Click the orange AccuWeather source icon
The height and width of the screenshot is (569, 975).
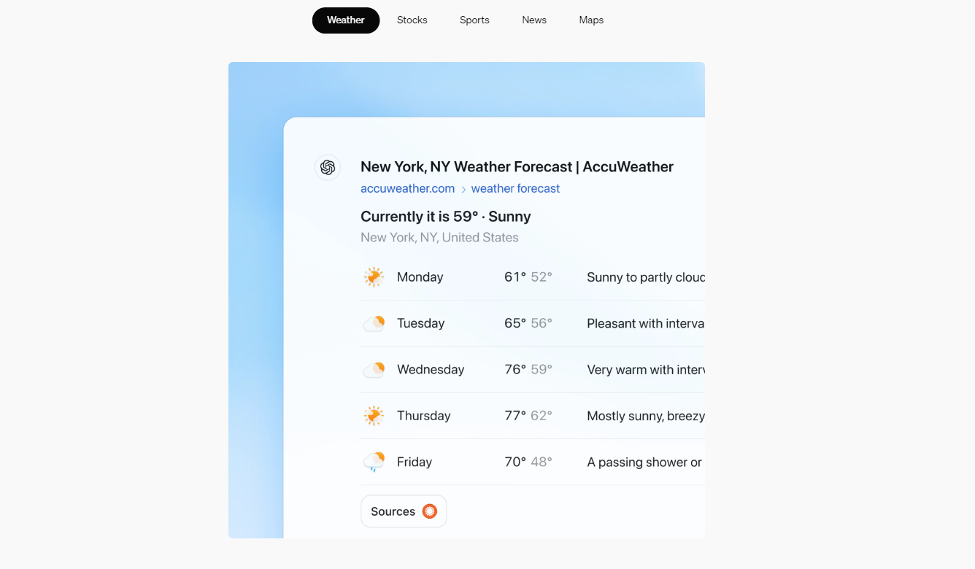pyautogui.click(x=430, y=511)
